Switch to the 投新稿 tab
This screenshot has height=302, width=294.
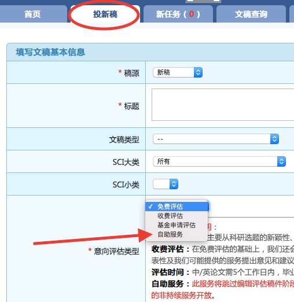(105, 14)
